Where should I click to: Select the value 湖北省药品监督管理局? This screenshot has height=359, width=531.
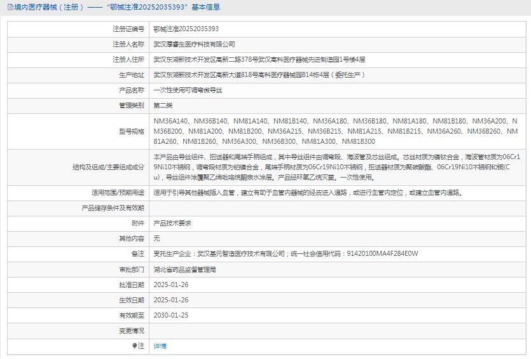pyautogui.click(x=184, y=269)
